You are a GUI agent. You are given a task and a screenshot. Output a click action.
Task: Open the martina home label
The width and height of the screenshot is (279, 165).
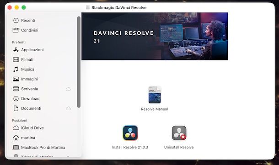28,138
